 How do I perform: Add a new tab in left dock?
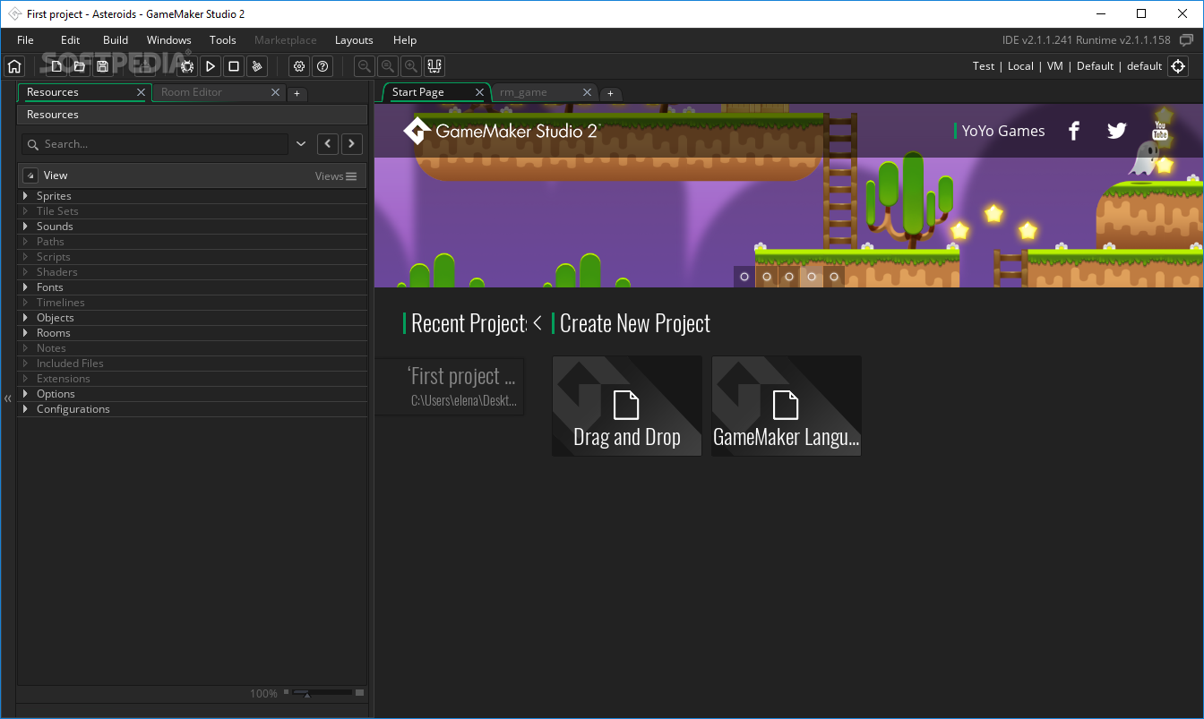[x=297, y=93]
